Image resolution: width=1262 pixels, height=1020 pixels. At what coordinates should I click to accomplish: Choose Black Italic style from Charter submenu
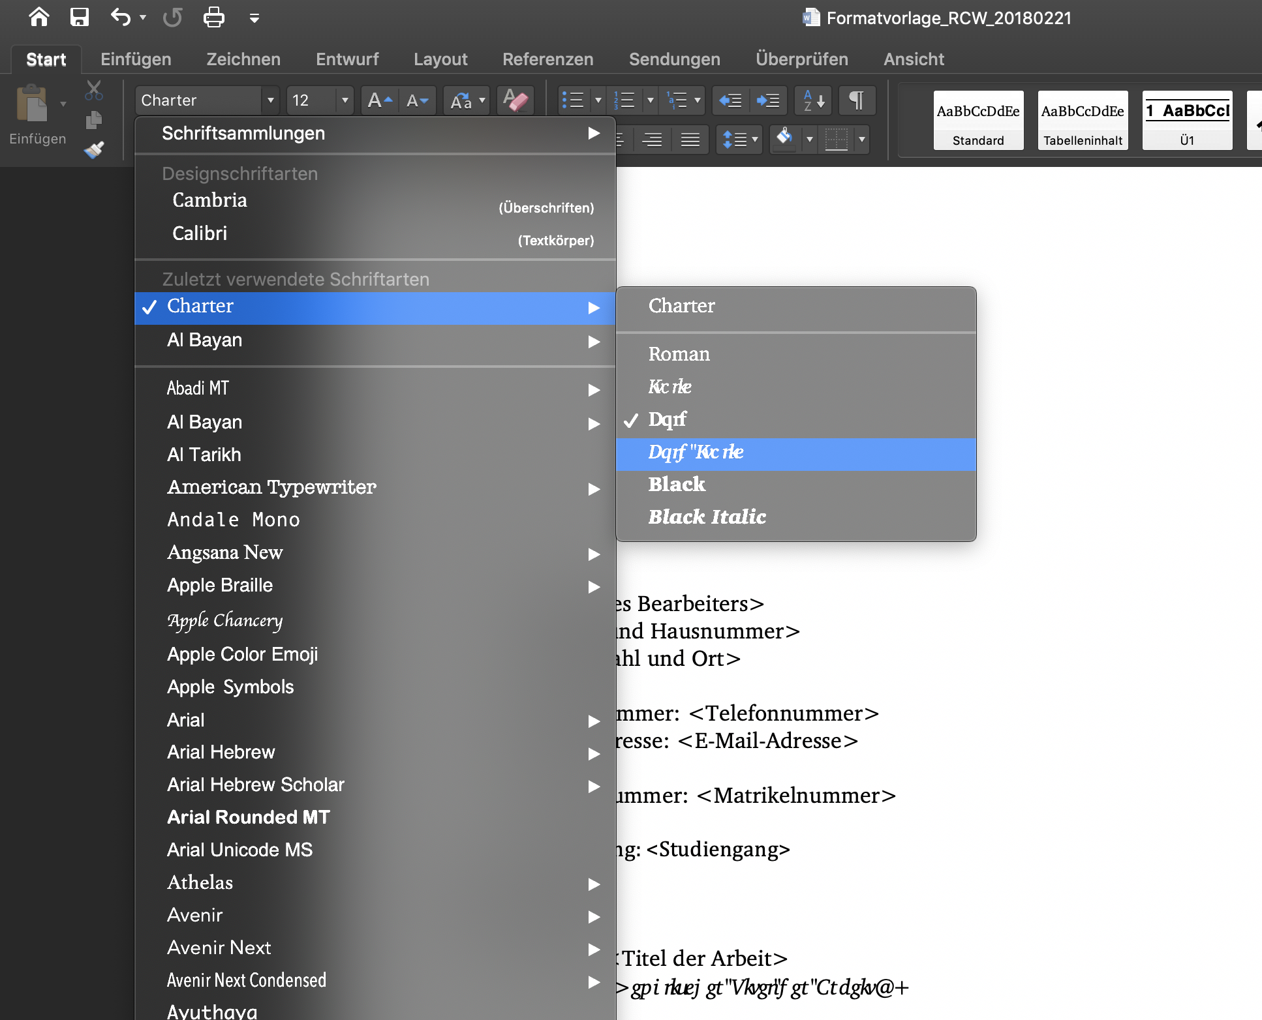tap(707, 517)
